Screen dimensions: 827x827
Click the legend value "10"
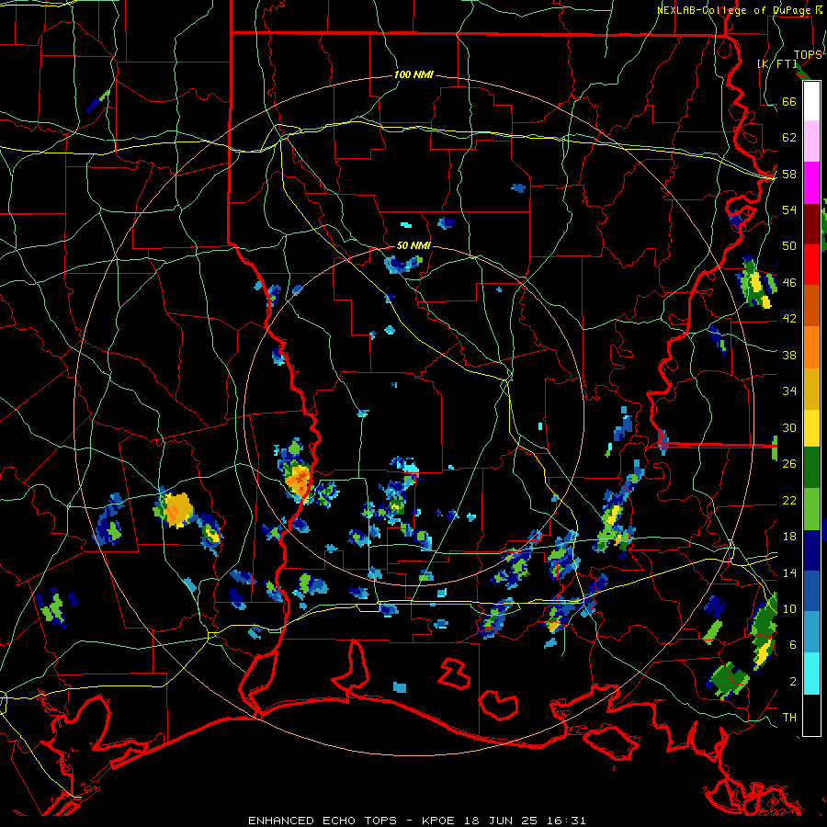[789, 608]
